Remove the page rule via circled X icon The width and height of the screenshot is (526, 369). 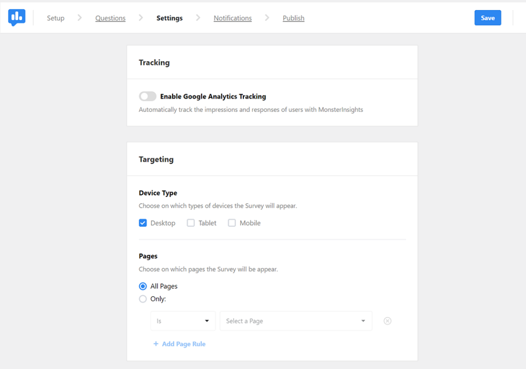point(387,321)
